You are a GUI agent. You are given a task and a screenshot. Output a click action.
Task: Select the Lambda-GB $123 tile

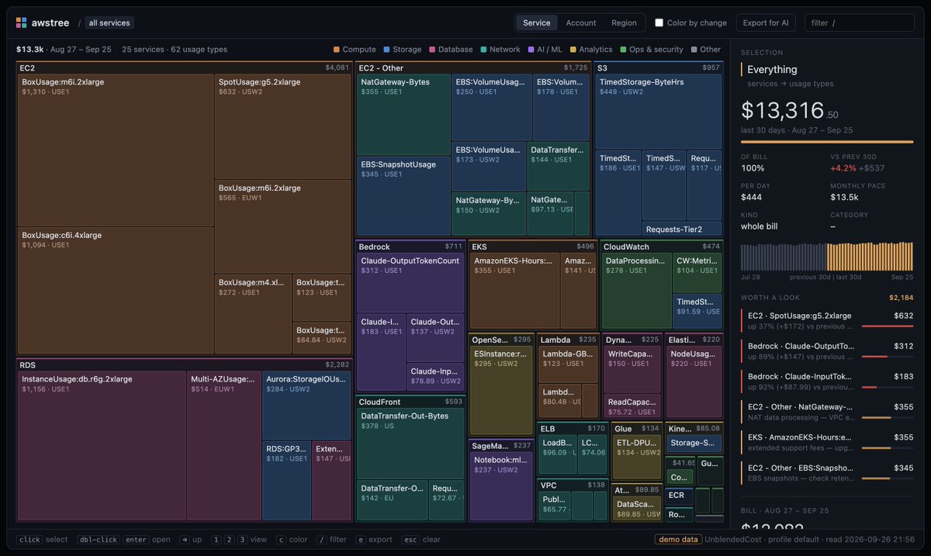569,364
